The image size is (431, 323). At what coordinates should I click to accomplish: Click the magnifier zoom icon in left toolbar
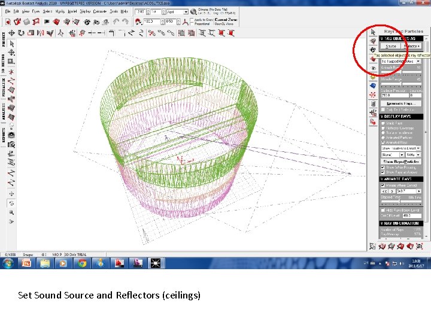point(11,212)
